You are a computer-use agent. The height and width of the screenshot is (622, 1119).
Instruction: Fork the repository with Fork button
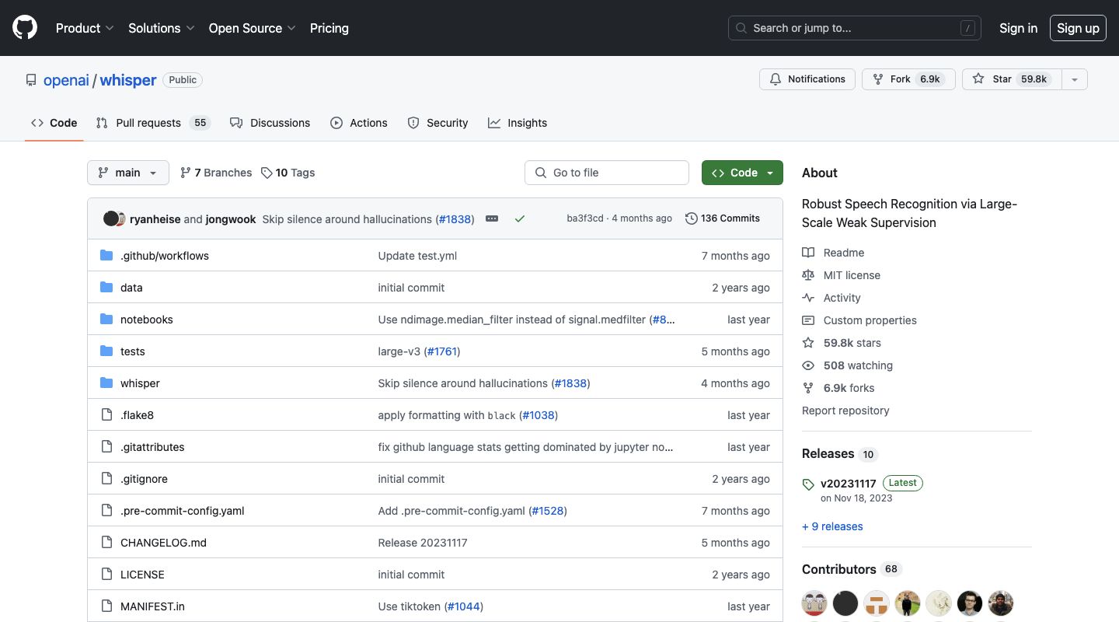tap(908, 79)
